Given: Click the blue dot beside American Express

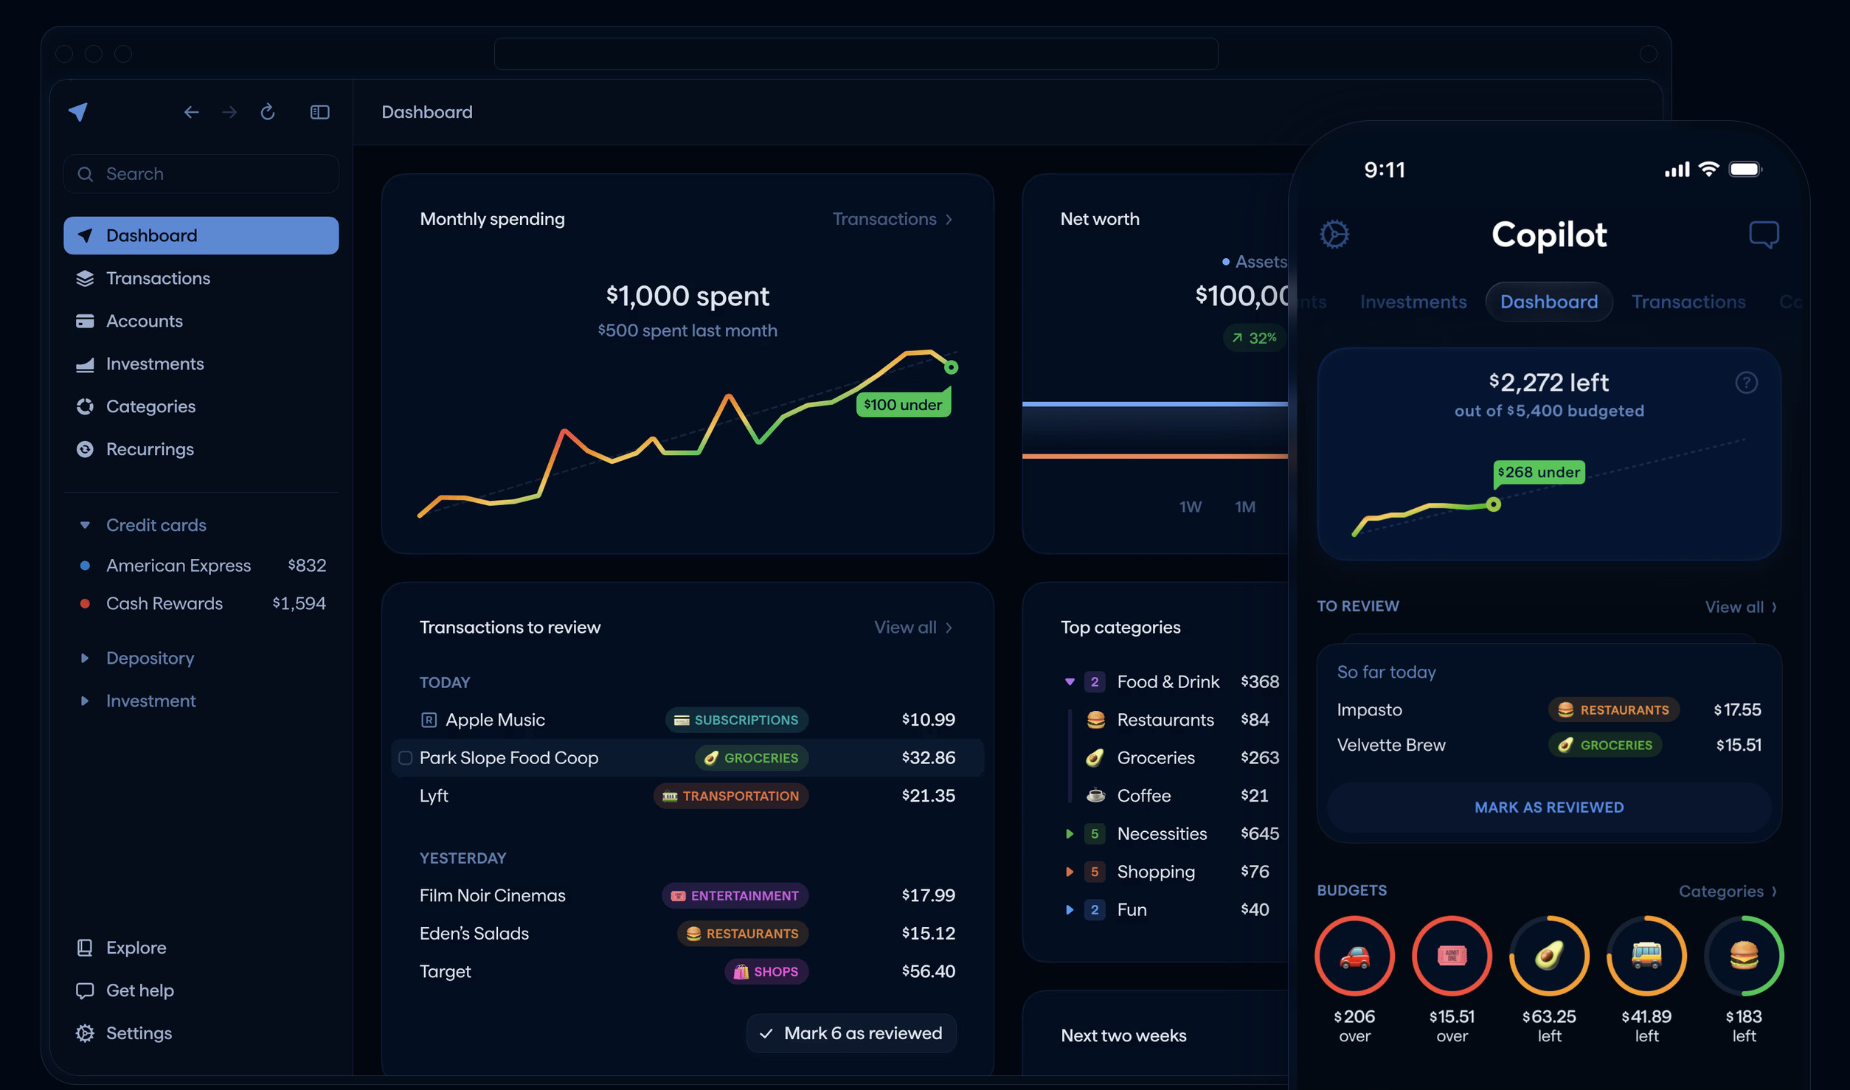Looking at the screenshot, I should pyautogui.click(x=85, y=566).
